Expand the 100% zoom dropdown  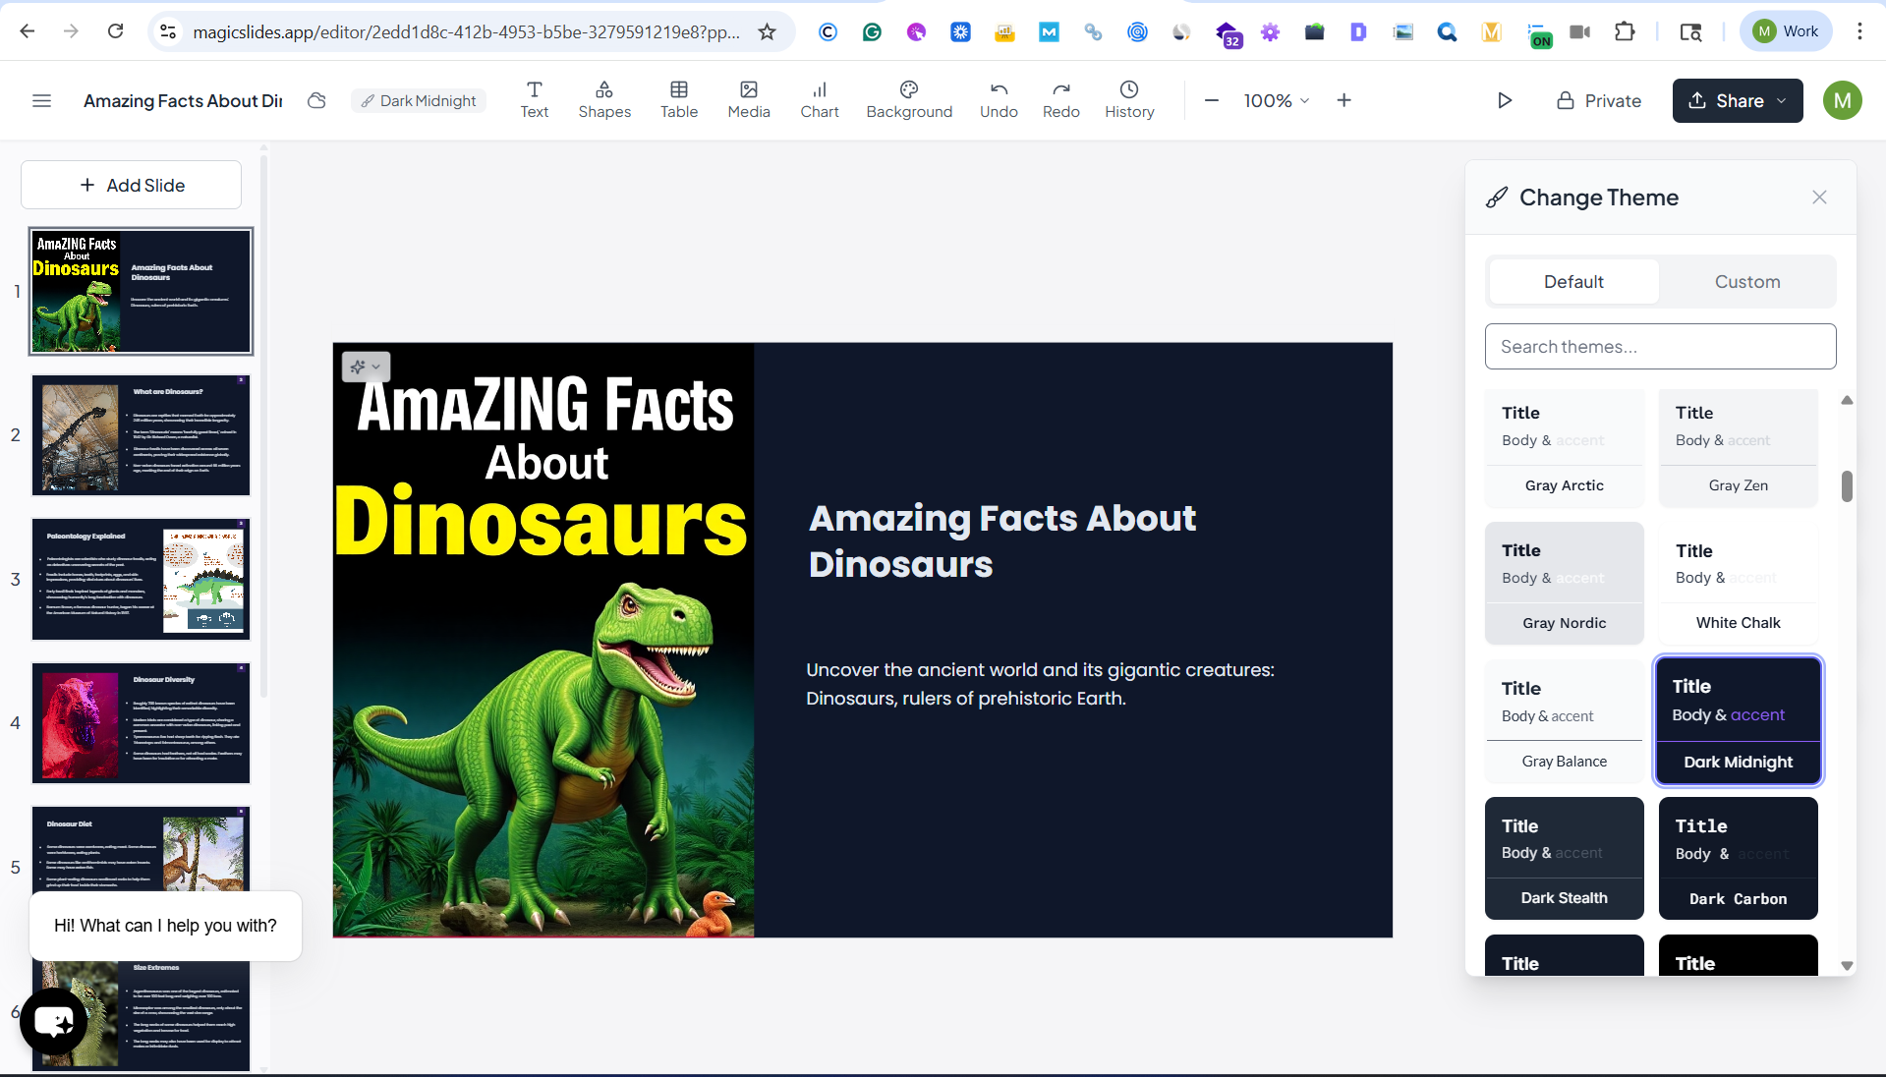click(x=1276, y=100)
